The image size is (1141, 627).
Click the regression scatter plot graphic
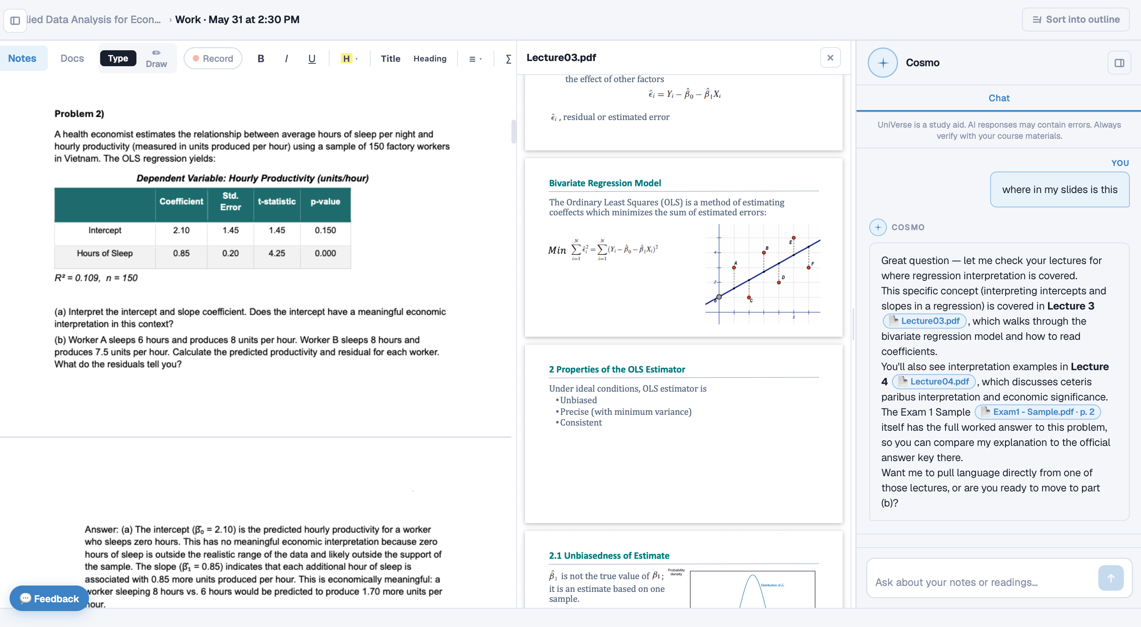[x=762, y=274]
